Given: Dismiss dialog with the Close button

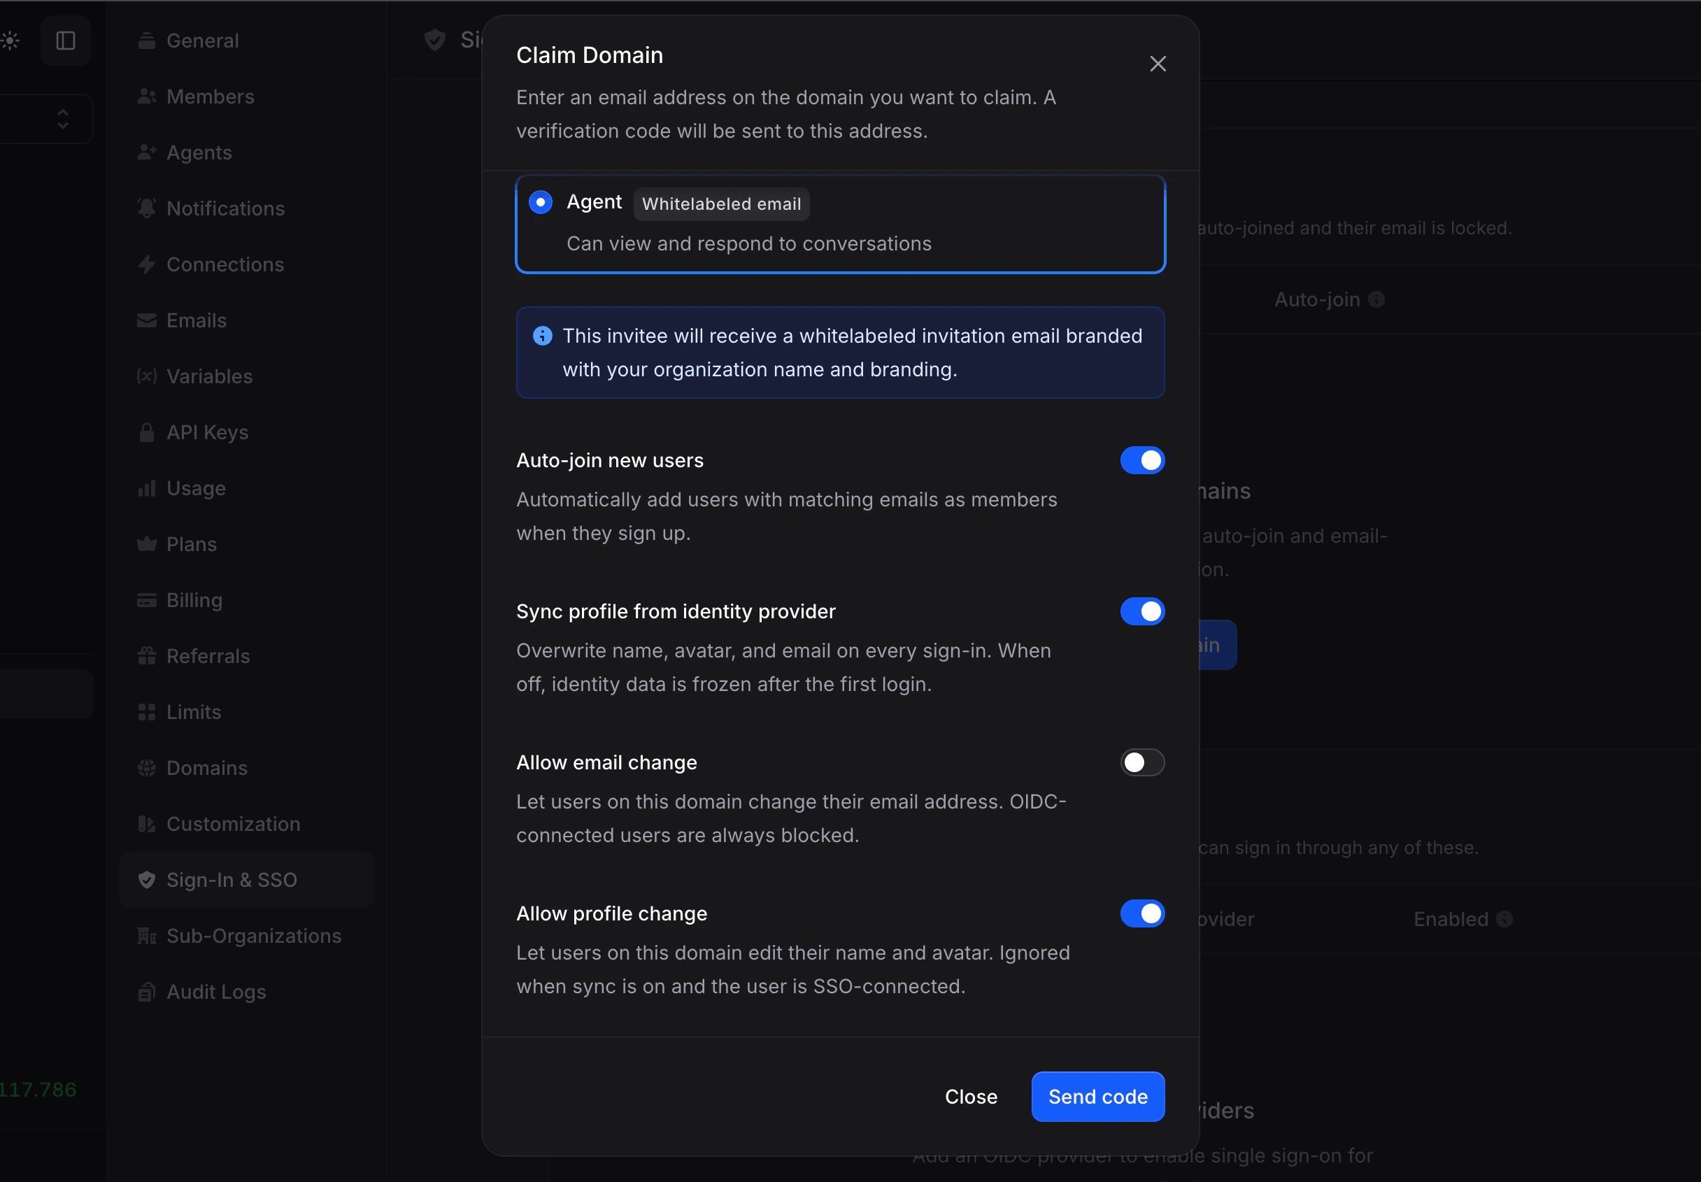Looking at the screenshot, I should tap(970, 1097).
